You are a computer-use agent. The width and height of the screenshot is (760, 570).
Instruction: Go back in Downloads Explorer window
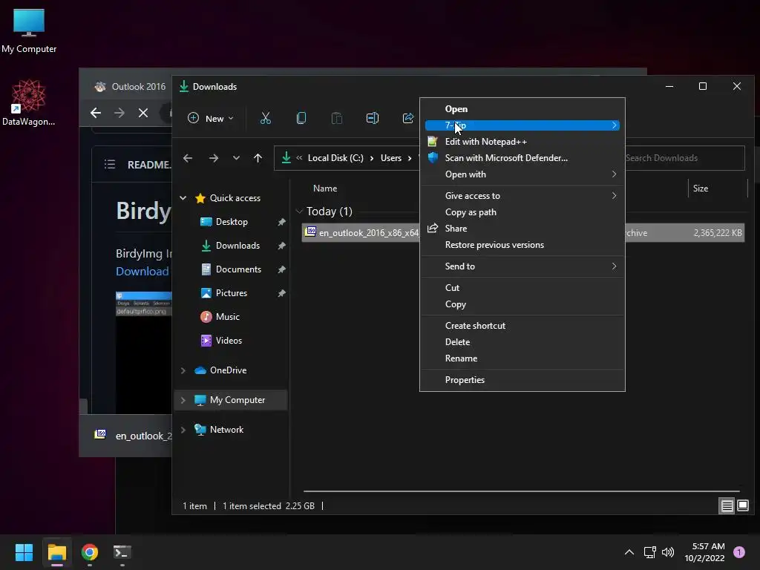[x=188, y=158]
